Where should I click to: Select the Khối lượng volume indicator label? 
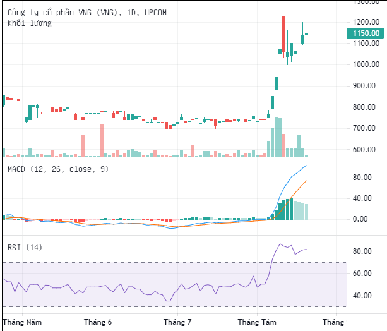[30, 23]
